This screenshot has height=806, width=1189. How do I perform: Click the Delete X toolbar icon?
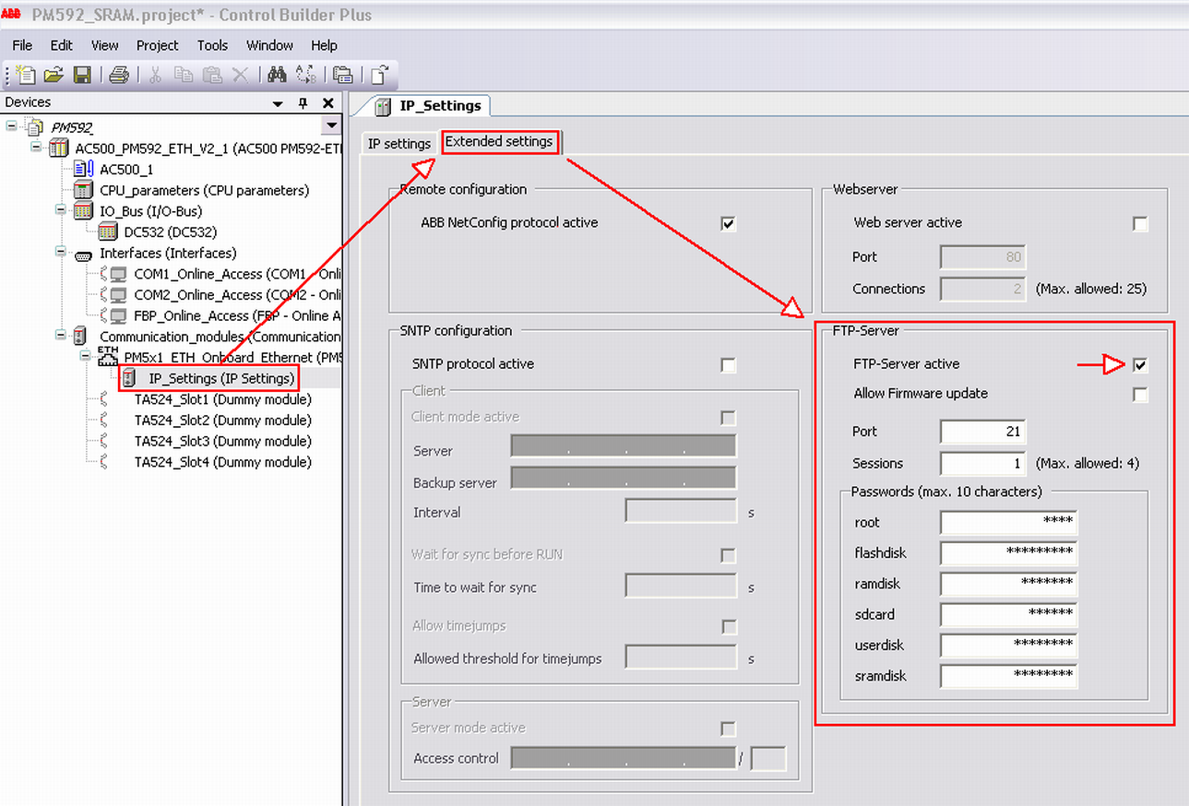240,75
